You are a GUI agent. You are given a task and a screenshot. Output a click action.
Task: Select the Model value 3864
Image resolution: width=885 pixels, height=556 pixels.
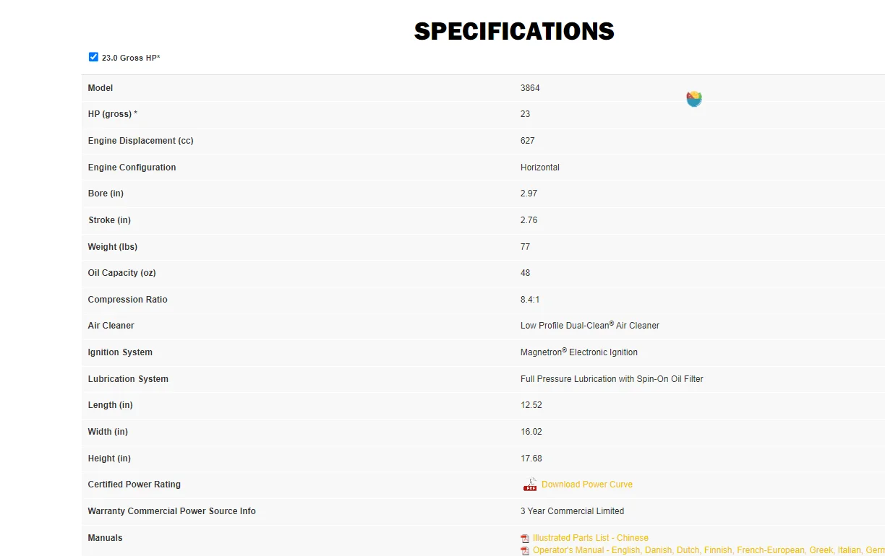click(530, 88)
